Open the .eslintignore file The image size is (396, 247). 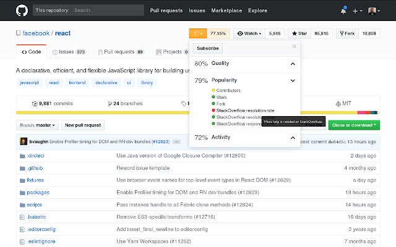pos(41,241)
